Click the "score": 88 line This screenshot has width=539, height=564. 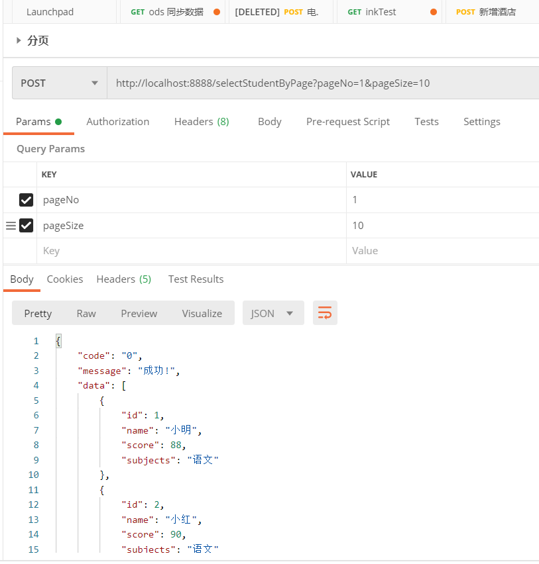pos(154,446)
